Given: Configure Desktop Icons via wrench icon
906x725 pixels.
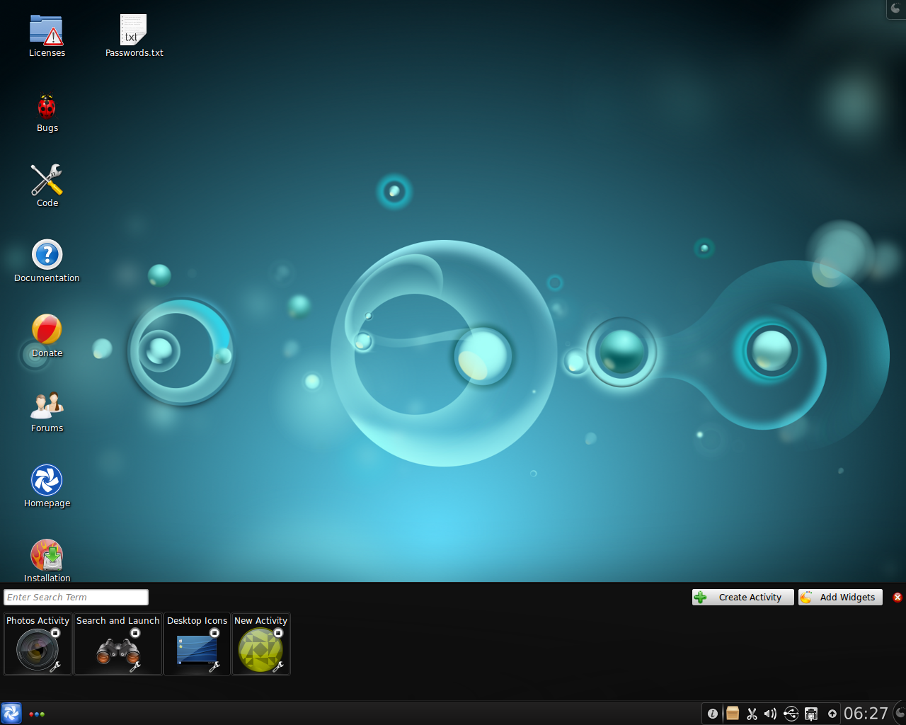Looking at the screenshot, I should coord(214,666).
